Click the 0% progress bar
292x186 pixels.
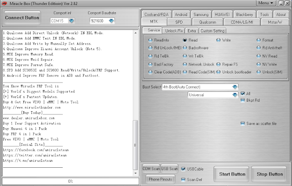[x=70, y=181]
